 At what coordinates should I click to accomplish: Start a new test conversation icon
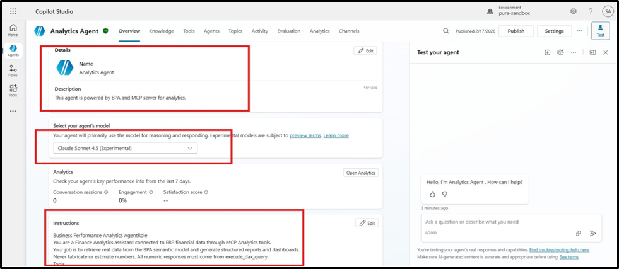click(x=548, y=52)
